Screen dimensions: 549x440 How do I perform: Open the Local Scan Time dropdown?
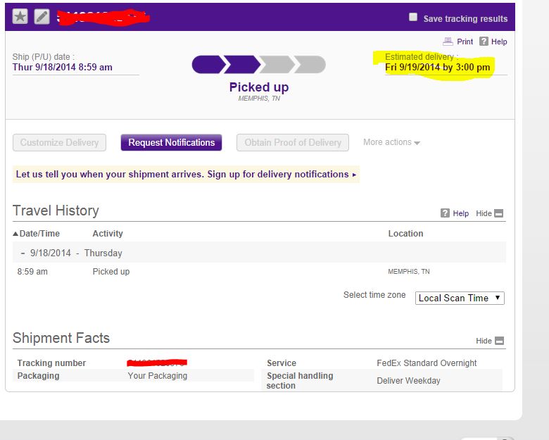click(460, 298)
